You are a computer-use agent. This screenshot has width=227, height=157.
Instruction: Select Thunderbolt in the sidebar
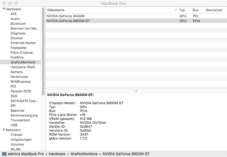pos(20,120)
